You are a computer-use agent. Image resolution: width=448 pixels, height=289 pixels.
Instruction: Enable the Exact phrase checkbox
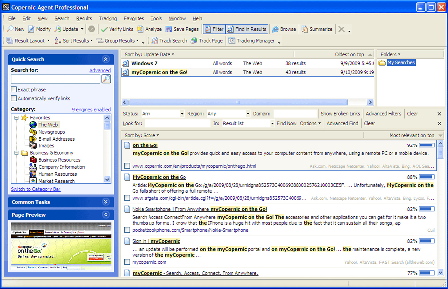(x=14, y=90)
